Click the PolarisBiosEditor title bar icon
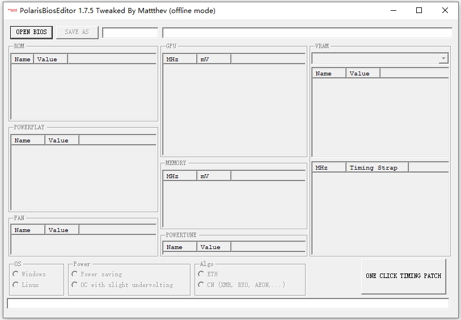Screen dimensions: 461x320 tap(12, 10)
